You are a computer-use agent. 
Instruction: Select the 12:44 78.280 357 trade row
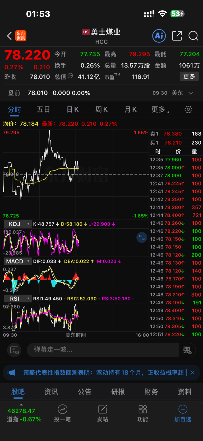point(176,207)
